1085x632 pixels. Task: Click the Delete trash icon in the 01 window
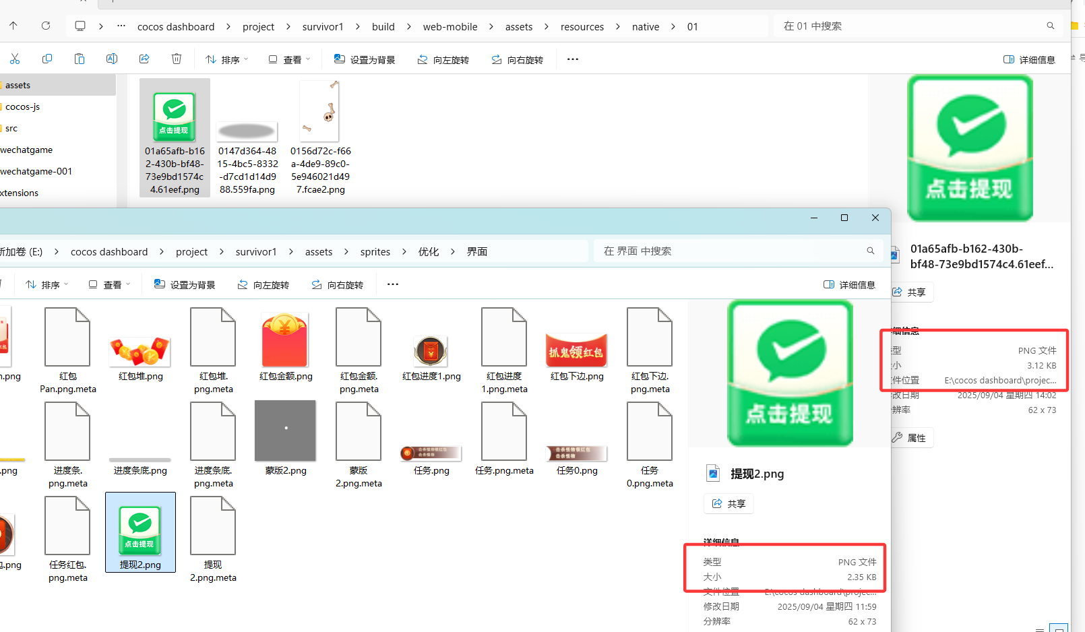click(177, 59)
